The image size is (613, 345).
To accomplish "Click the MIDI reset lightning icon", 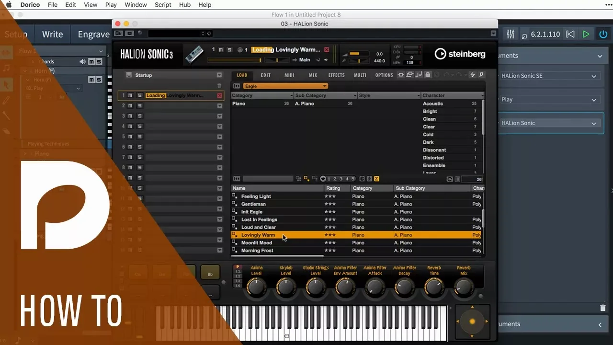I will (x=473, y=75).
